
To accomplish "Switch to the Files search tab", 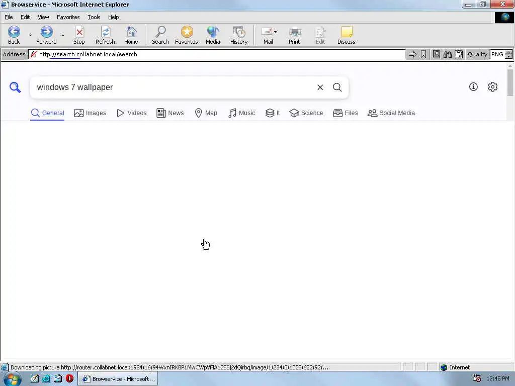I will point(345,113).
